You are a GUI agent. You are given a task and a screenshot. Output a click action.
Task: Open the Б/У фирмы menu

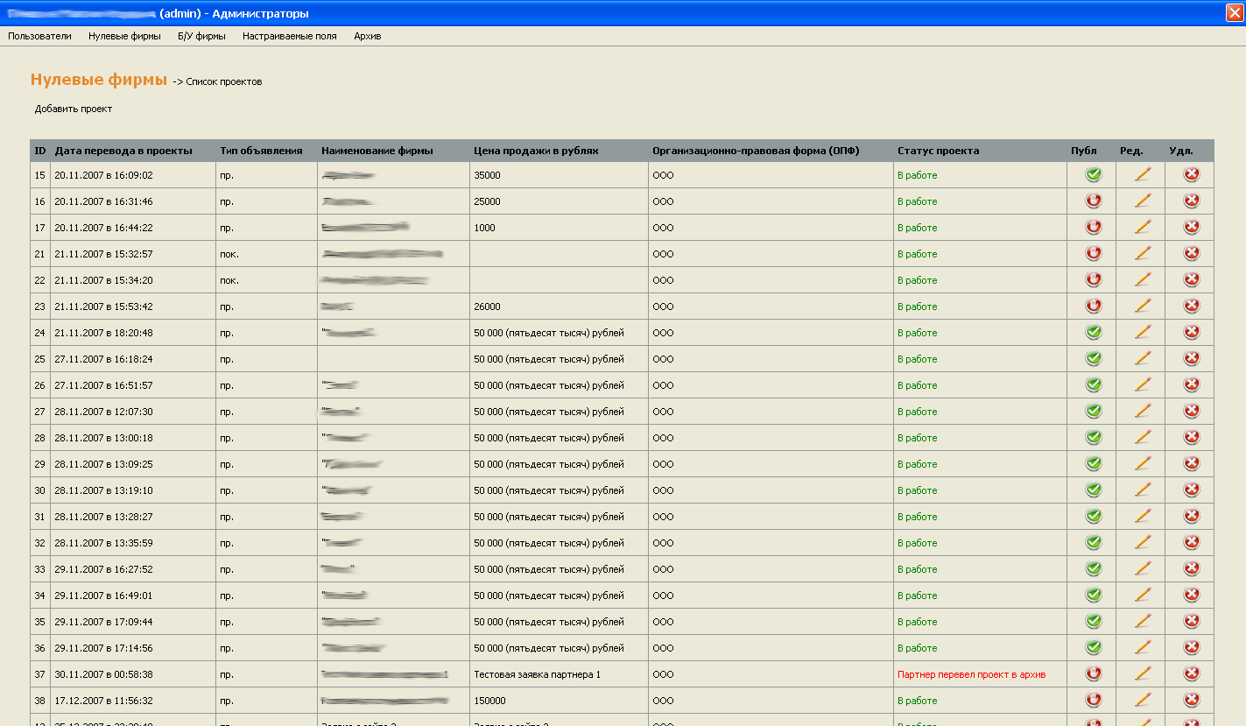coord(201,36)
